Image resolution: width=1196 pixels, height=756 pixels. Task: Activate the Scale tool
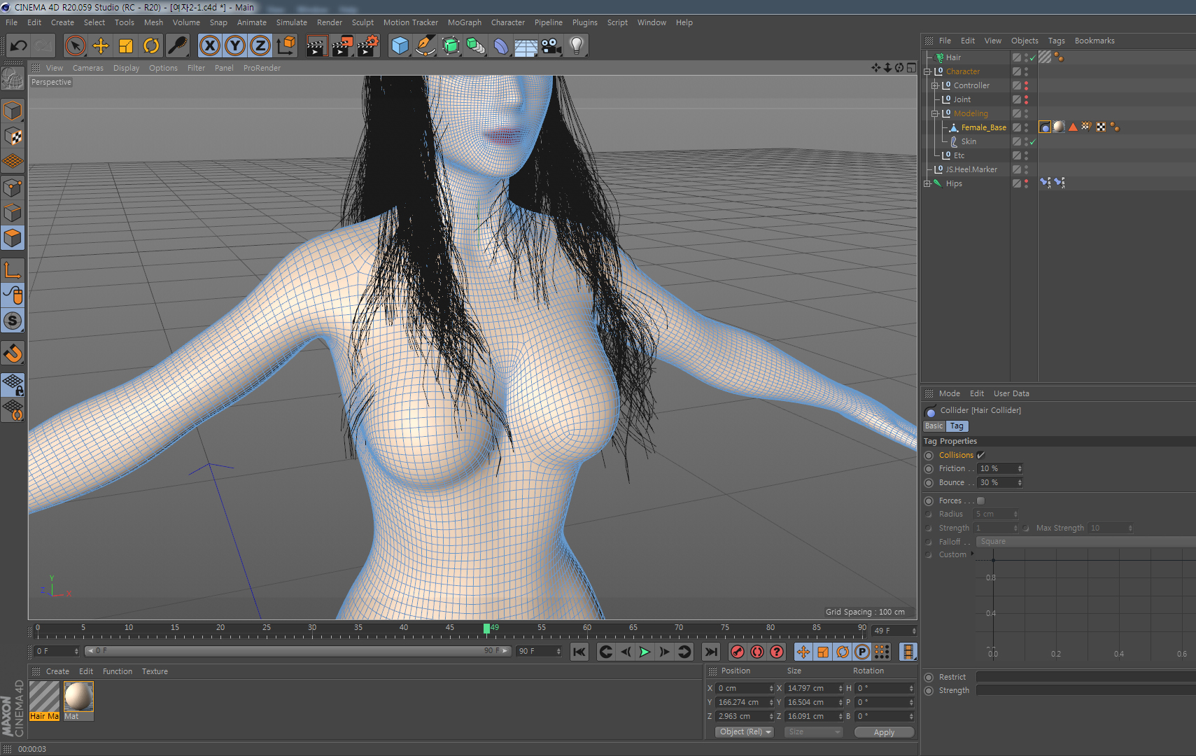tap(126, 46)
